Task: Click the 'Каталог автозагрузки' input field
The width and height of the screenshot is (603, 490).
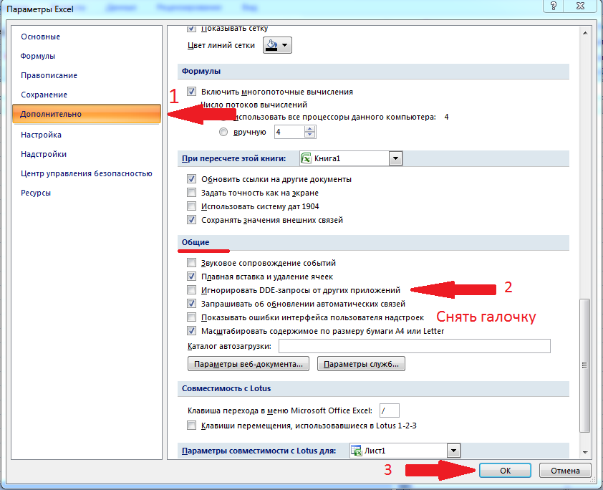Action: click(x=415, y=345)
